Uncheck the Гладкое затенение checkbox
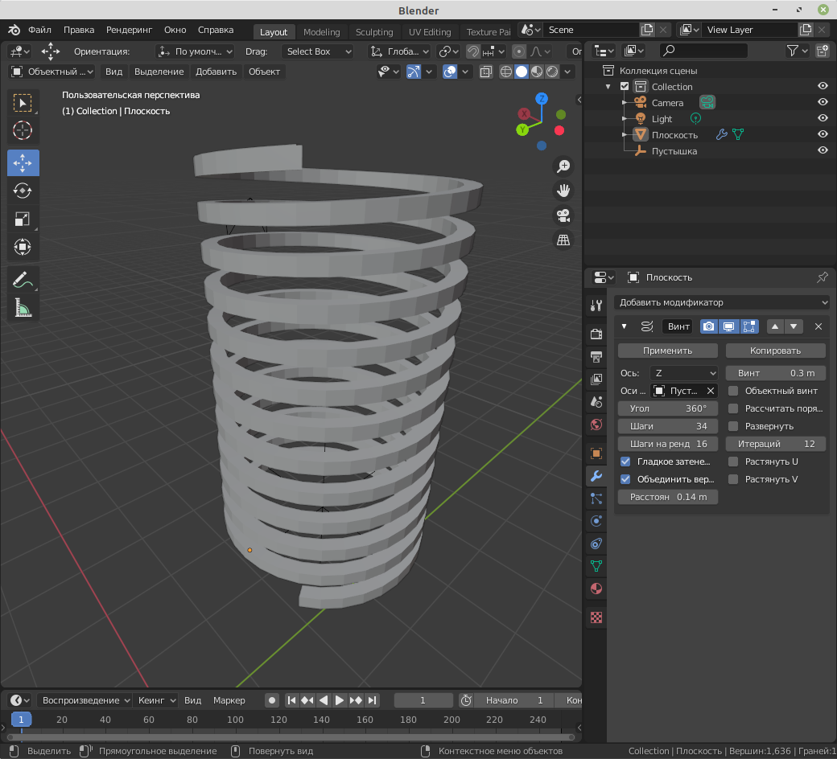This screenshot has width=837, height=759. pos(625,462)
